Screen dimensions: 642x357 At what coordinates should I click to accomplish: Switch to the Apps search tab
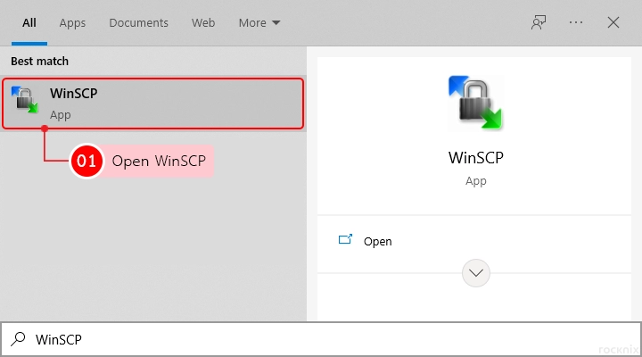click(72, 23)
